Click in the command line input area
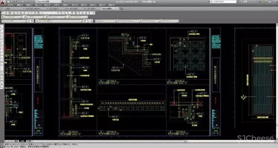The image size is (278, 148). [x=111, y=146]
